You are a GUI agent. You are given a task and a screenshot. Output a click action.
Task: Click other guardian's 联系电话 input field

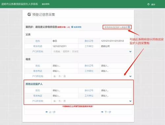(x=65, y=96)
